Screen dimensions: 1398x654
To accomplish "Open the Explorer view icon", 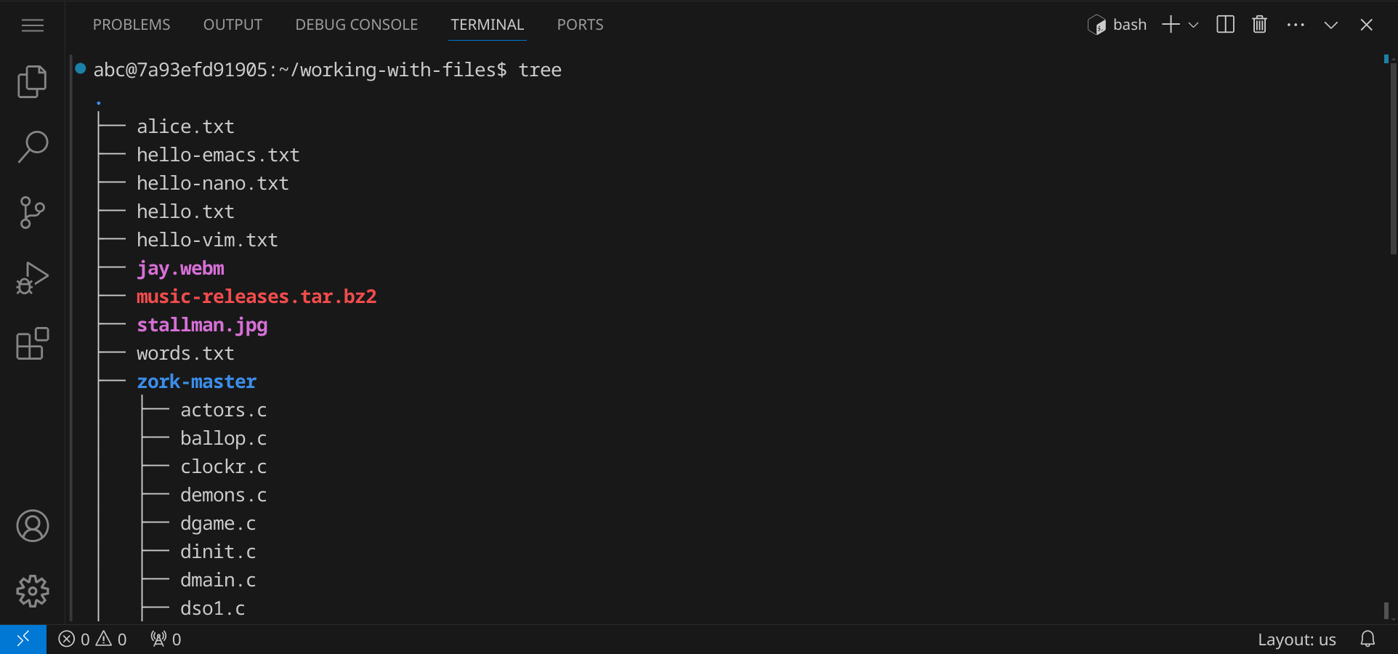I will 32,81.
